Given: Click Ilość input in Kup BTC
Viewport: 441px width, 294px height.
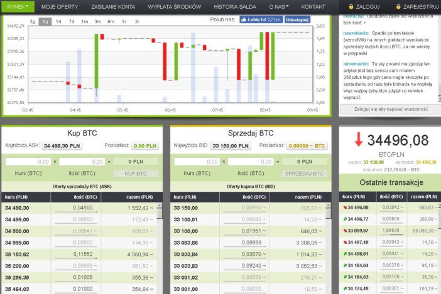Looking at the screenshot, I should [x=82, y=162].
